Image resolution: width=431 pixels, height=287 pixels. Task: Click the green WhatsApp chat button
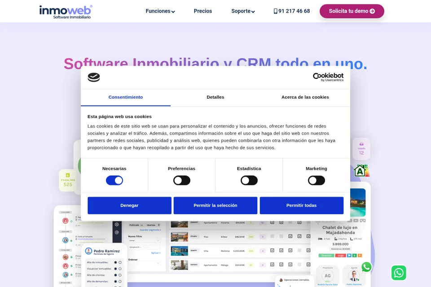click(399, 273)
